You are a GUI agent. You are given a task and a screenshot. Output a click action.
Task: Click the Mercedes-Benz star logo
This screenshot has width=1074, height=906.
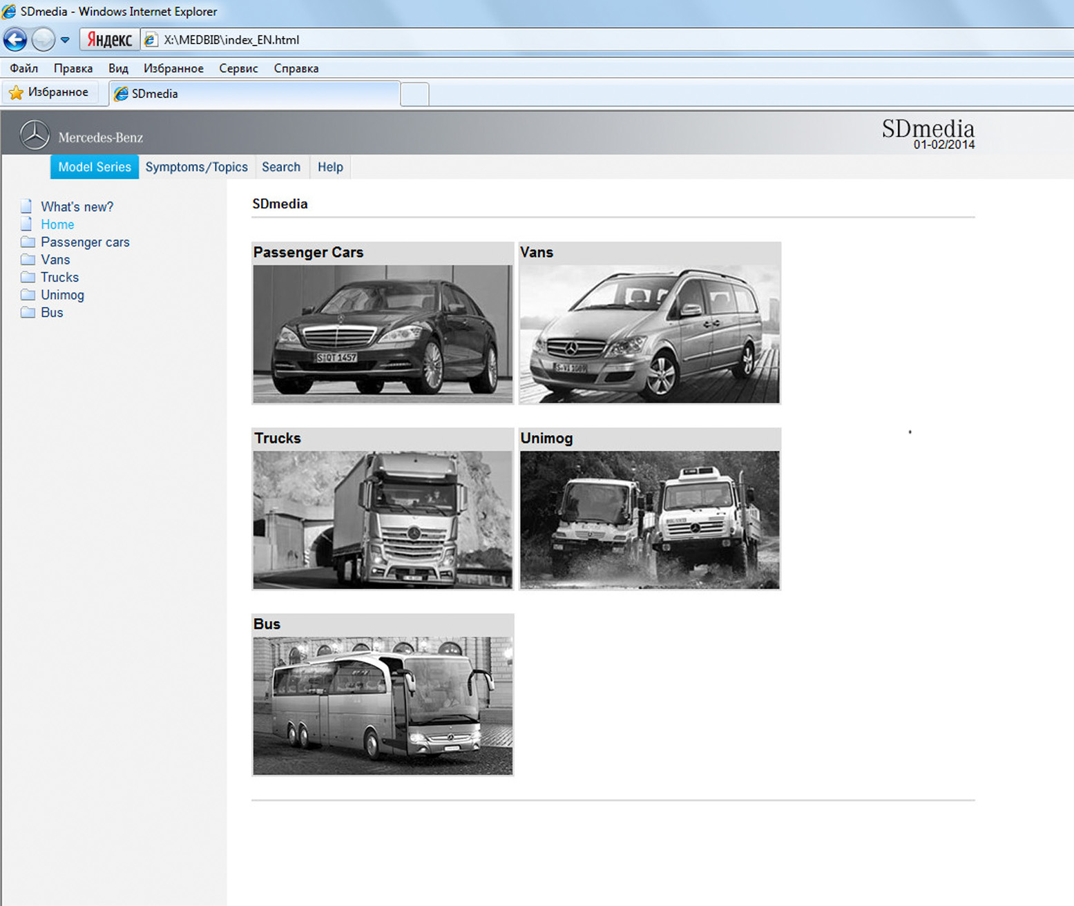point(35,135)
